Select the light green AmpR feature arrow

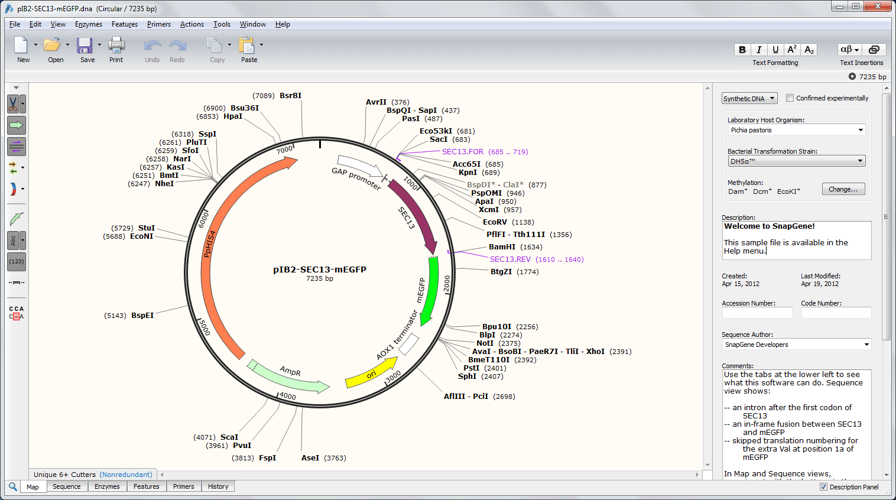288,376
